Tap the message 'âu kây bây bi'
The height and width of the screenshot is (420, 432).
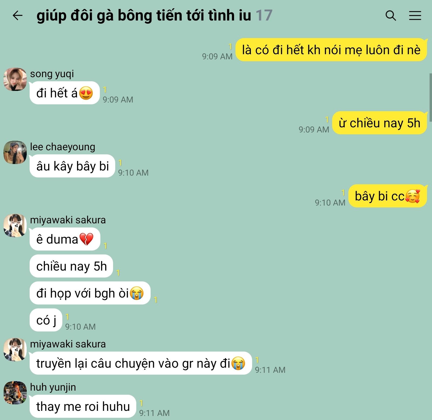(72, 166)
